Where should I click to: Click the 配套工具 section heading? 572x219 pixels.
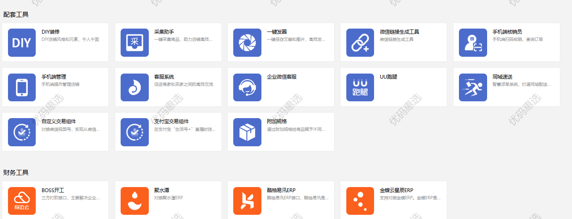click(x=16, y=15)
